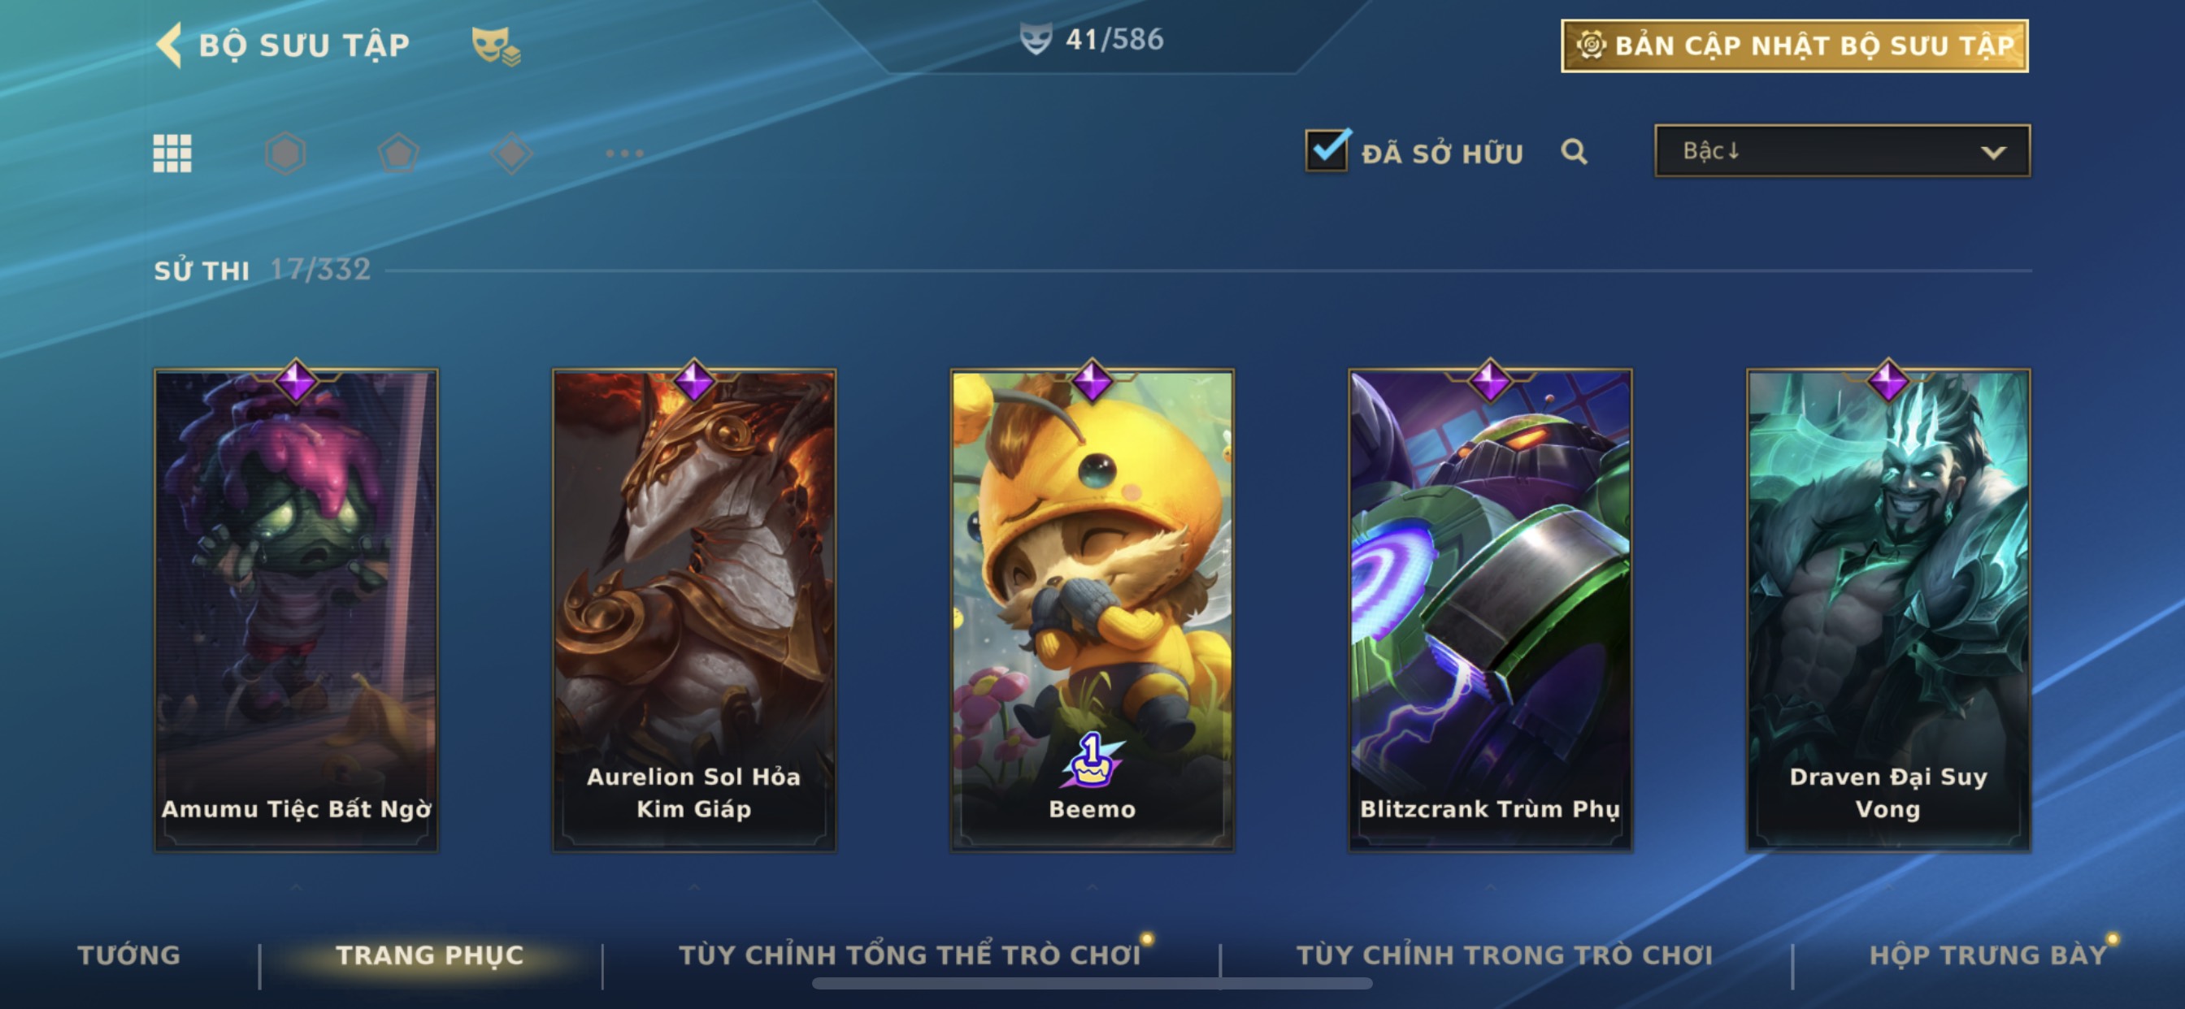Open more filters ellipsis icon
The height and width of the screenshot is (1009, 2185).
pos(624,154)
